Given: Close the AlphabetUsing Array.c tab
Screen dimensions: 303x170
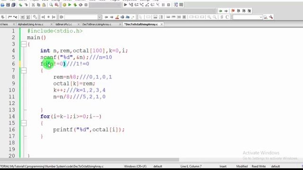Looking at the screenshot, I should click(52, 24).
